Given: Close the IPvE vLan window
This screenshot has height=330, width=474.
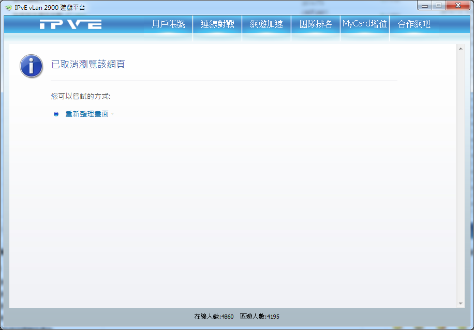Looking at the screenshot, I should coord(458,6).
